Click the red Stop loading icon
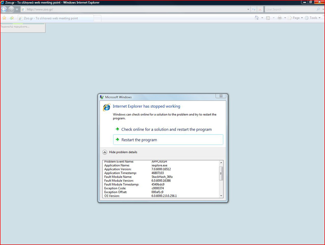The height and width of the screenshot is (245, 325). tap(260, 9)
